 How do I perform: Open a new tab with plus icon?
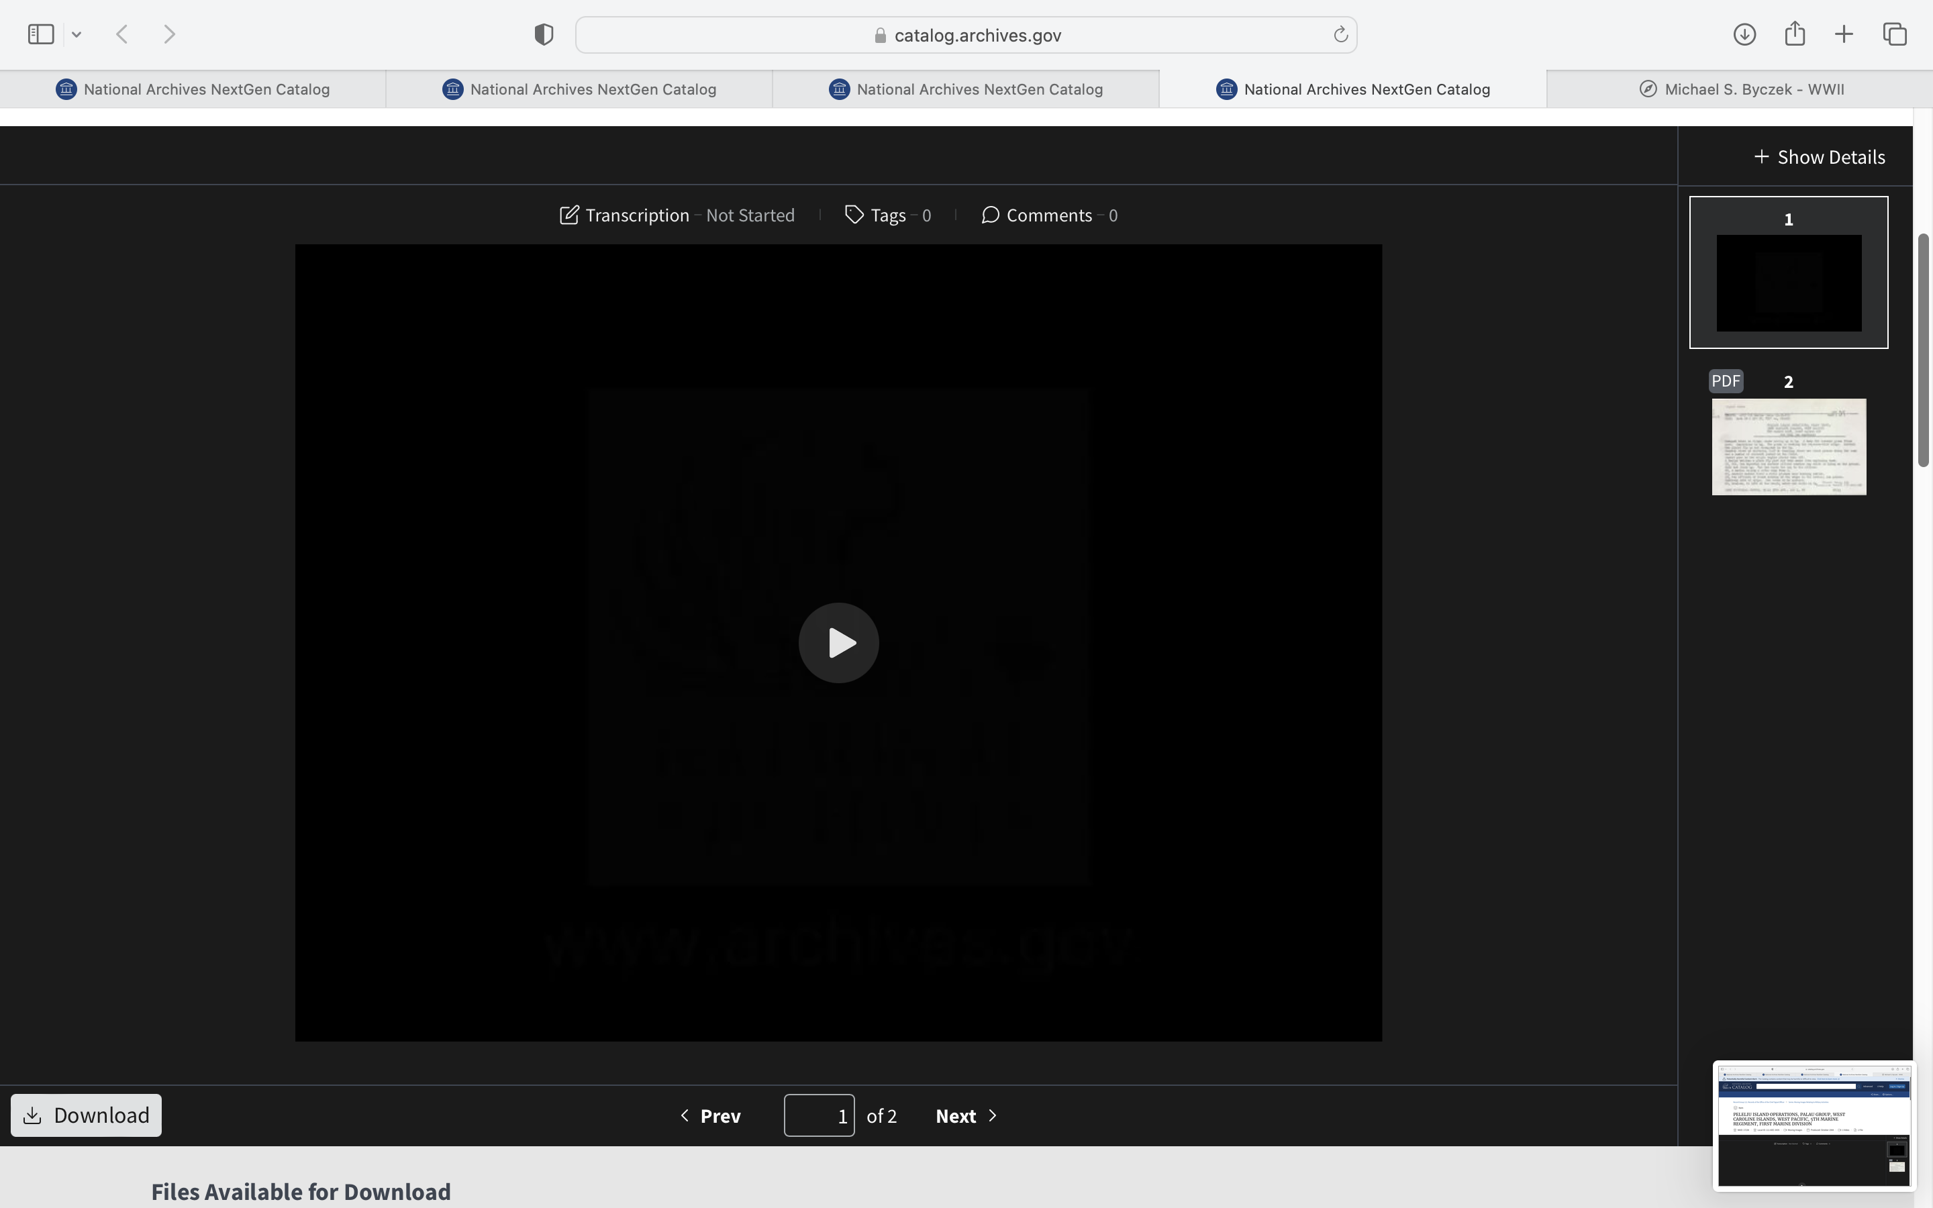(x=1844, y=34)
